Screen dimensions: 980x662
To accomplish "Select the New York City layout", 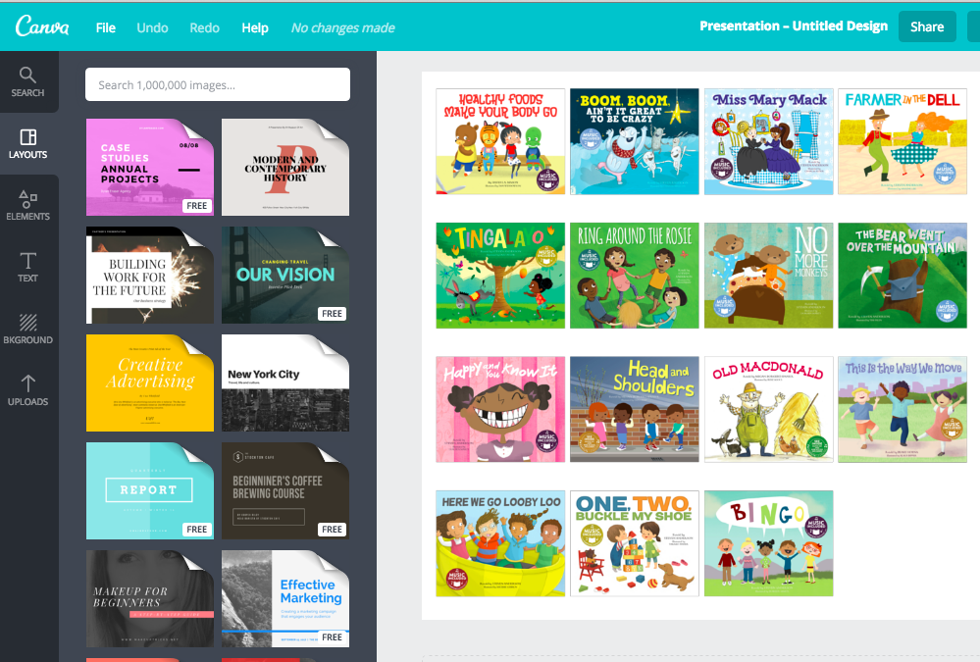I will point(285,382).
